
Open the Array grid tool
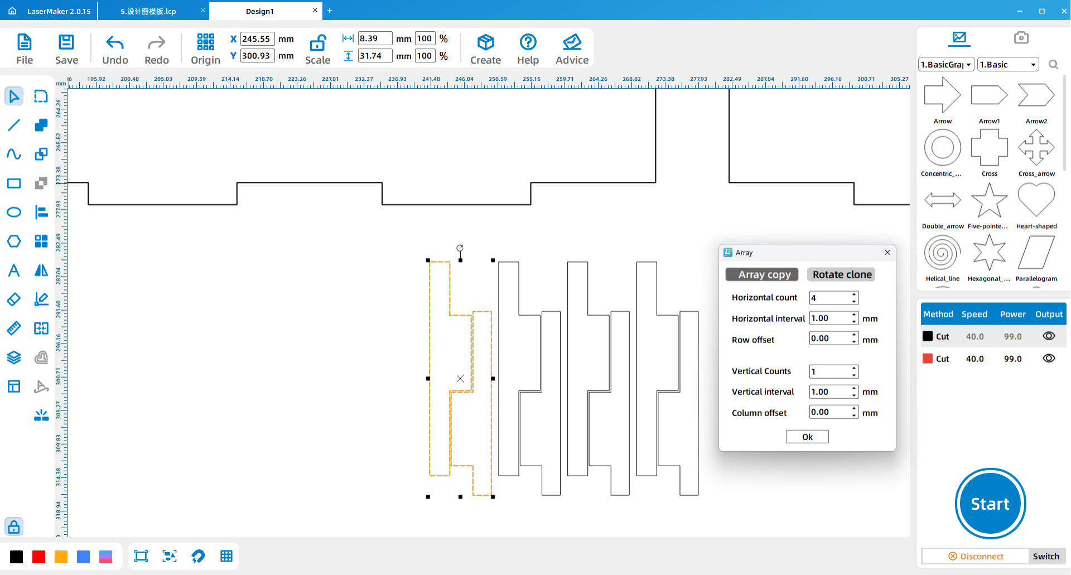(41, 241)
